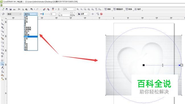Image resolution: width=185 pixels, height=104 pixels.
Task: Select the Smart Fill tool
Action: (2, 38)
